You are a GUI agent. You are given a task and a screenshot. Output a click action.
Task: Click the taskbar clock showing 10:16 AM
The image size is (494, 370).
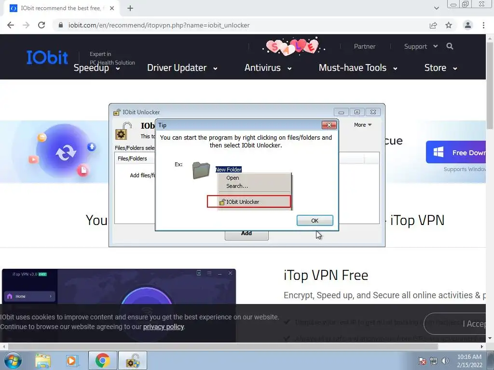click(x=469, y=361)
